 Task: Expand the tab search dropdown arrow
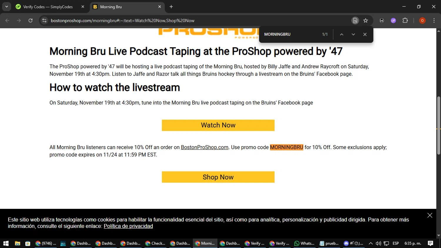coord(6,7)
